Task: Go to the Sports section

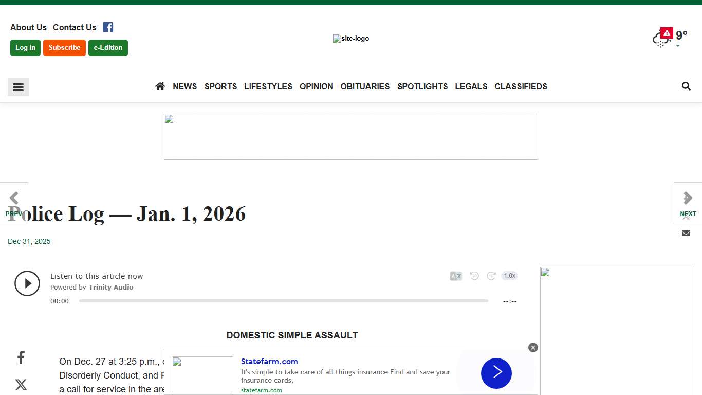Action: 220,86
